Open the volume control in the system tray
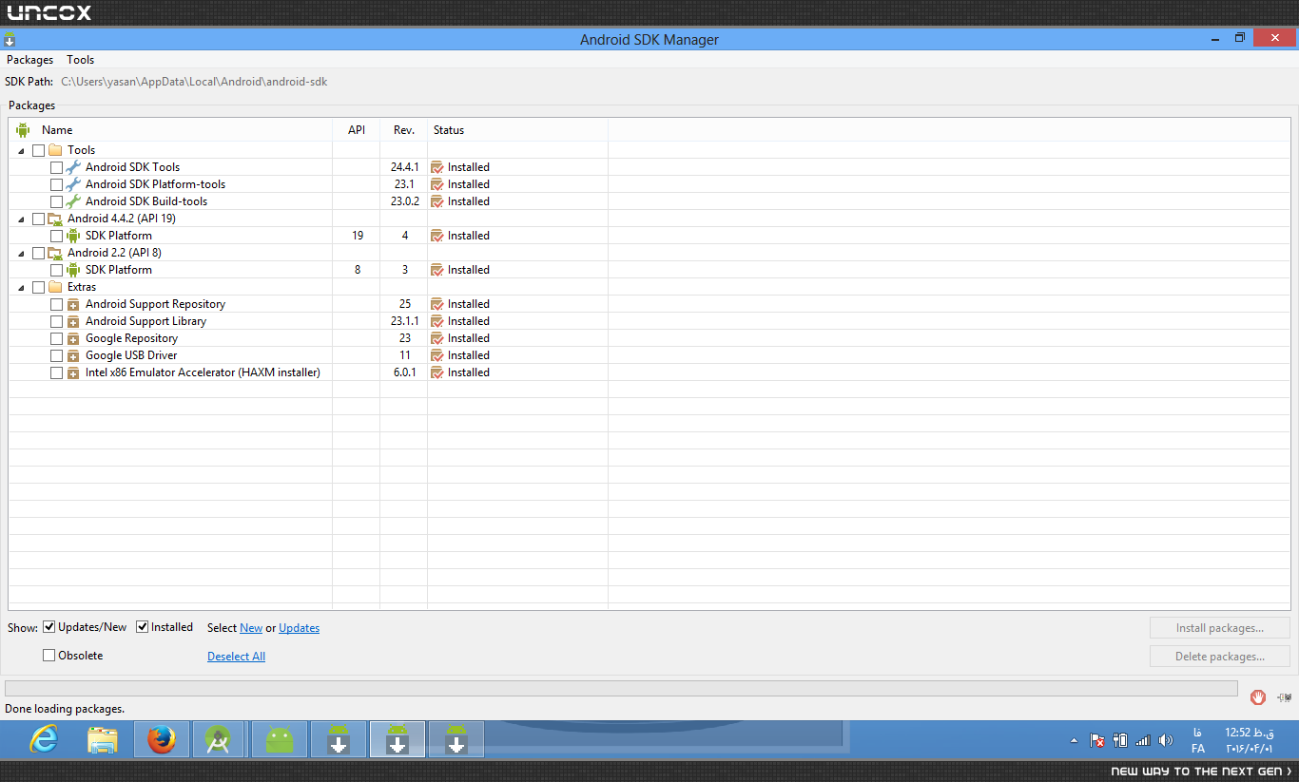 (x=1166, y=740)
